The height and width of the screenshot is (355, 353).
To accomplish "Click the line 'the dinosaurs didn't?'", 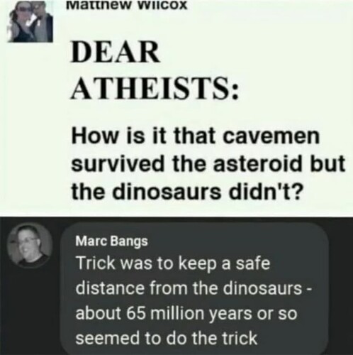I will pyautogui.click(x=186, y=191).
